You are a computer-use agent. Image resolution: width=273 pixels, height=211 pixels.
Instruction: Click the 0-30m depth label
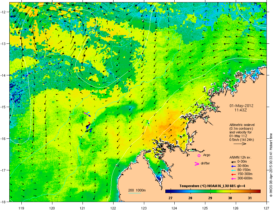242,162
